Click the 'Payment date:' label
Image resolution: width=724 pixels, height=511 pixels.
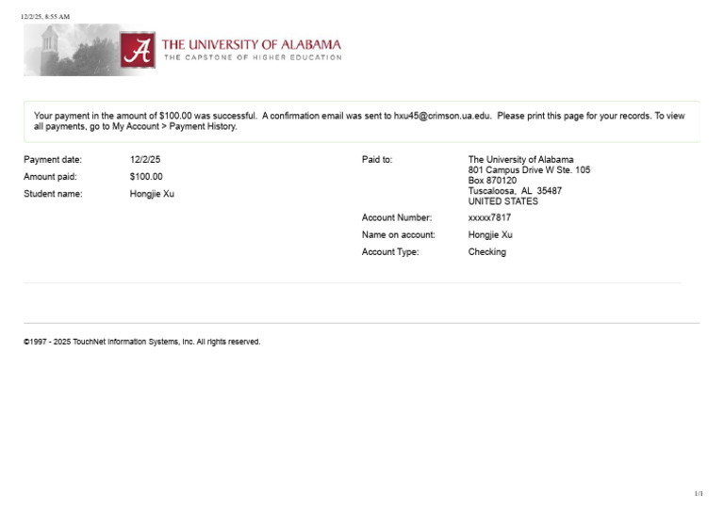(x=53, y=160)
